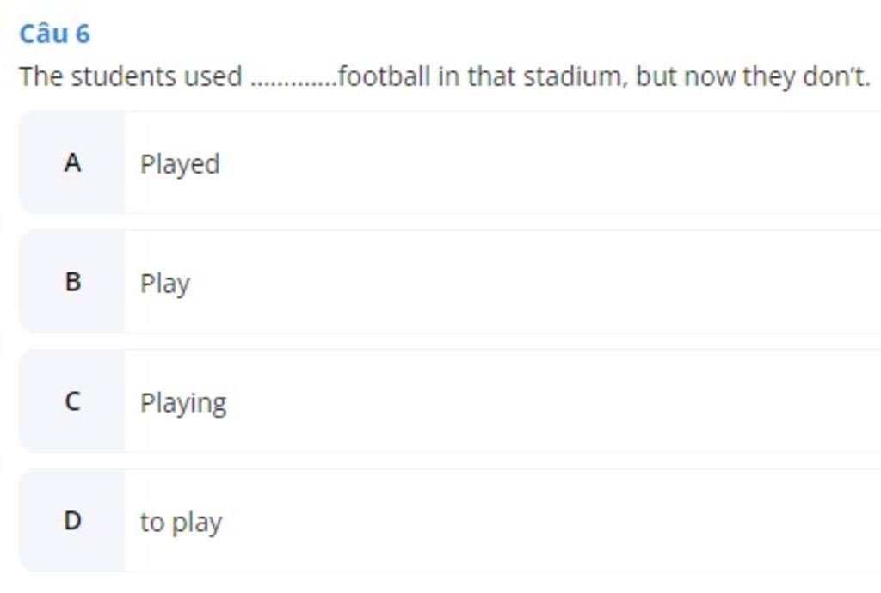Image resolution: width=881 pixels, height=593 pixels.
Task: Click the word 'football' in the question
Action: [385, 76]
